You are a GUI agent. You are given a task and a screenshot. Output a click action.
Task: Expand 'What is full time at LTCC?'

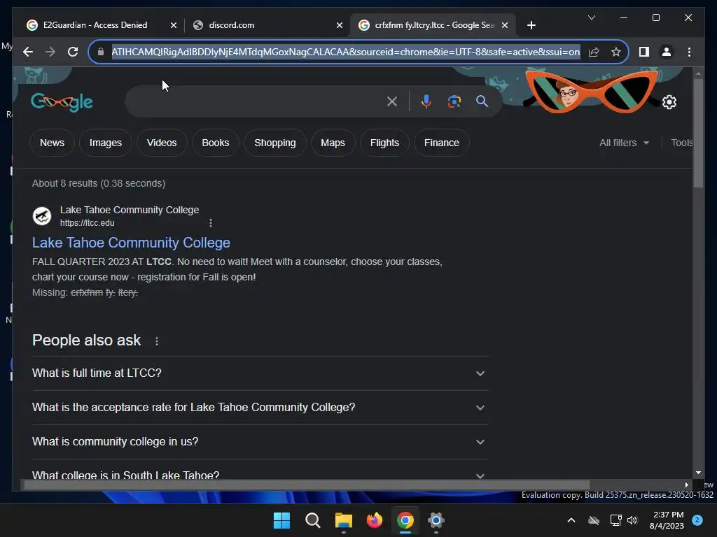[x=259, y=373]
